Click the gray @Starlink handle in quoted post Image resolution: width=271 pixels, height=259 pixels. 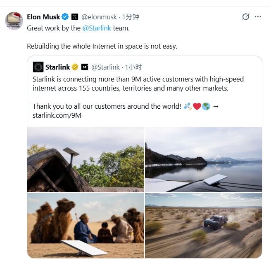pyautogui.click(x=105, y=67)
